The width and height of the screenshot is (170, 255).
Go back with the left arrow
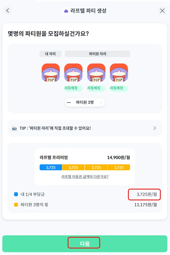tap(8, 11)
